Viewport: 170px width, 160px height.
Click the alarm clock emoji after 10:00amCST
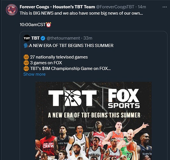point(49,25)
